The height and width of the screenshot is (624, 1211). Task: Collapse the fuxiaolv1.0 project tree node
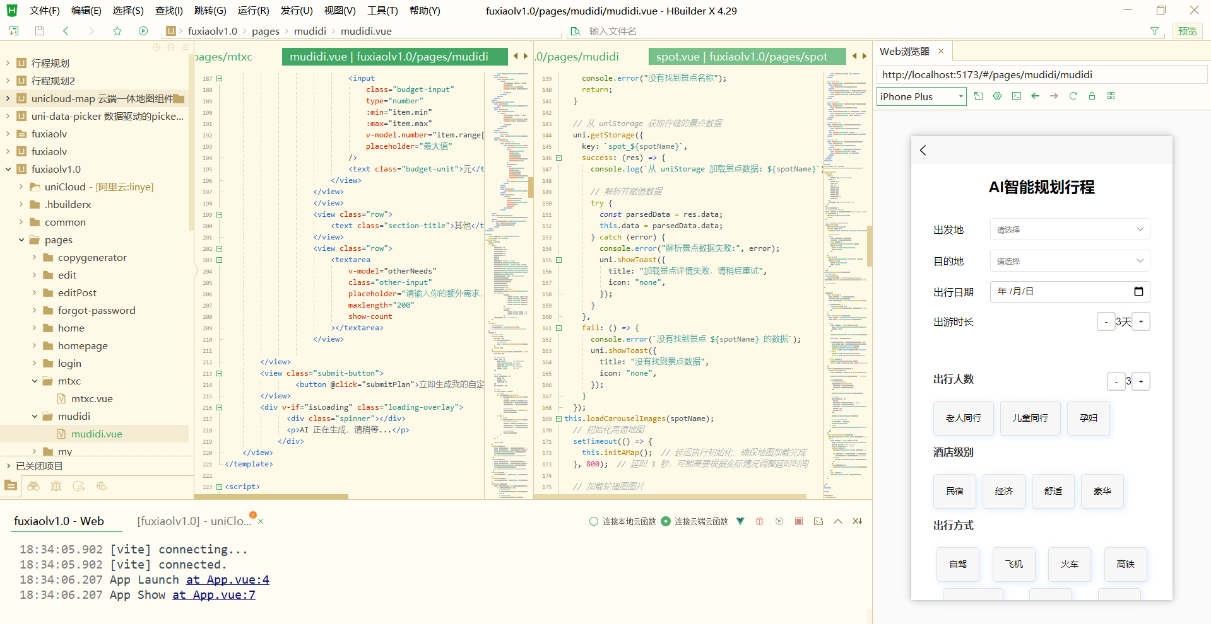point(8,169)
